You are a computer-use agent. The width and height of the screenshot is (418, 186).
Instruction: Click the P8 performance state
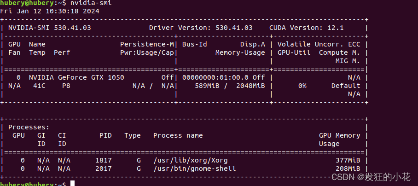click(x=66, y=86)
